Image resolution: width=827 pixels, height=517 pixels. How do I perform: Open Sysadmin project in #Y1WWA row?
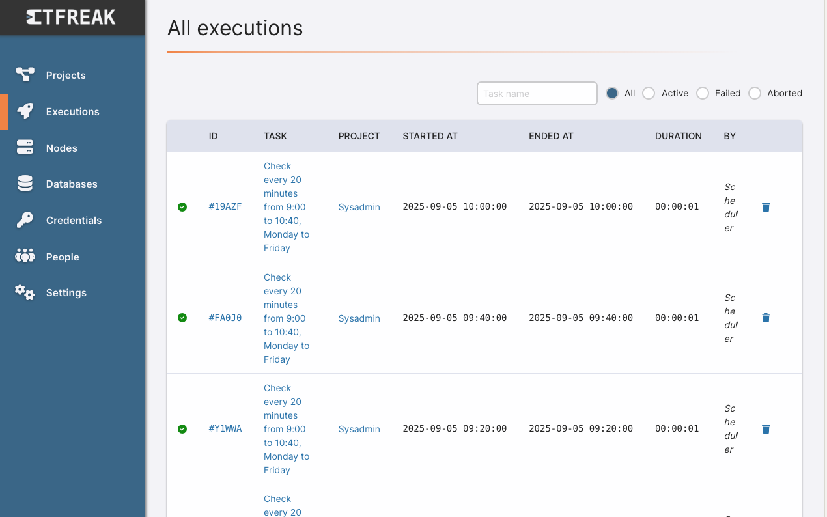click(359, 429)
